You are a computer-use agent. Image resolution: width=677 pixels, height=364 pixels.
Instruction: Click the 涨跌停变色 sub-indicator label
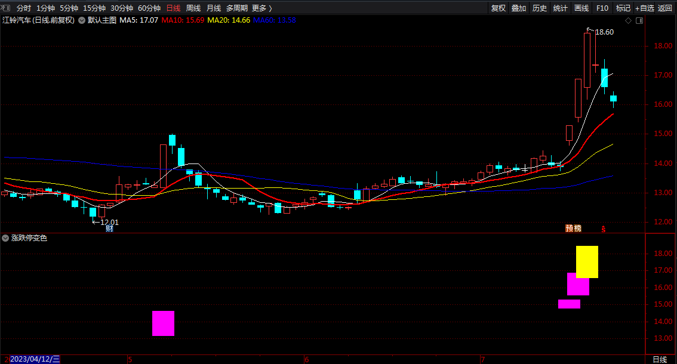29,238
